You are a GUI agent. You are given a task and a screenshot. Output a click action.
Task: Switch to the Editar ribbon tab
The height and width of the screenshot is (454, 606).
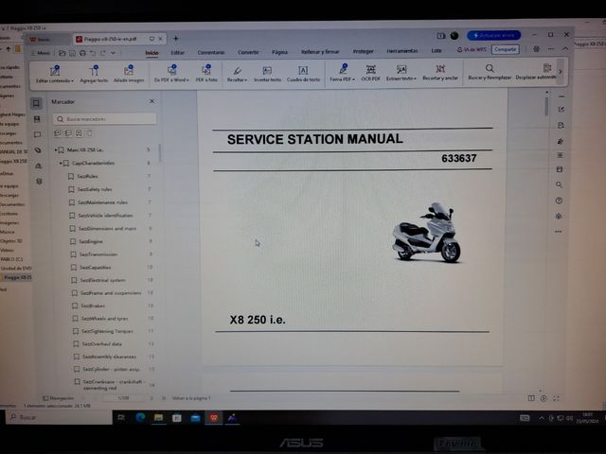coord(178,53)
